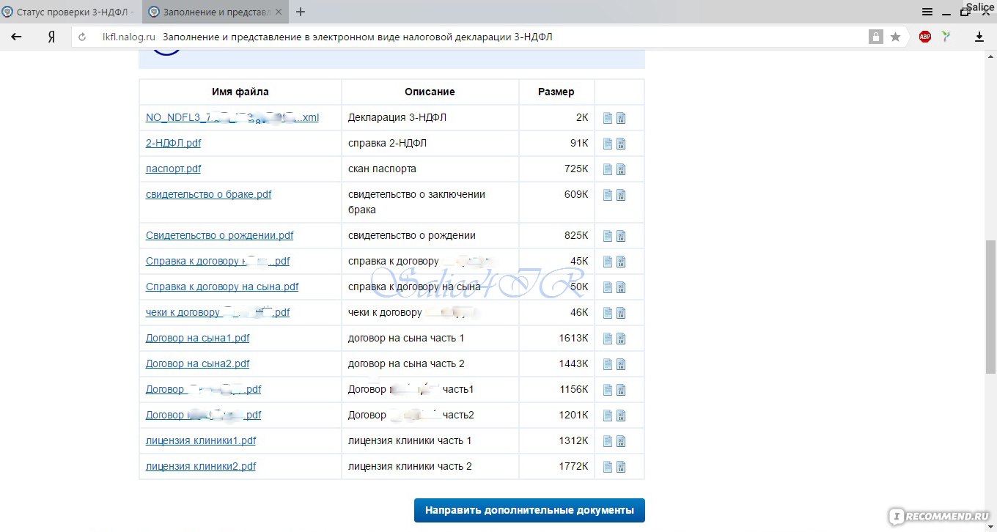Open document icon in скан паспорта row

pyautogui.click(x=608, y=169)
